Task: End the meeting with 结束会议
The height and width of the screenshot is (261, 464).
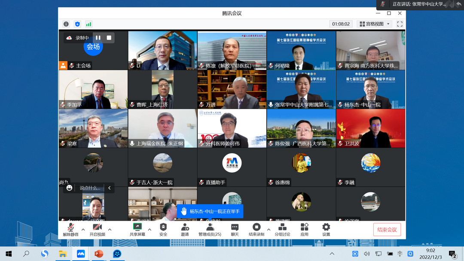Action: pyautogui.click(x=386, y=229)
